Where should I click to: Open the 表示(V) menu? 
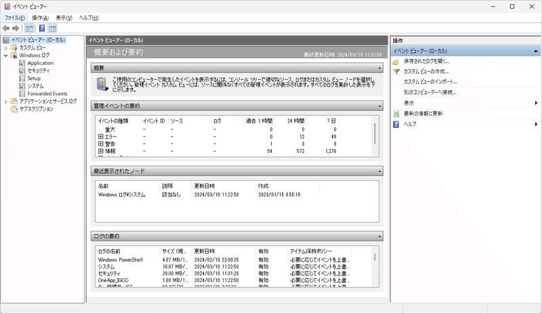(x=64, y=18)
